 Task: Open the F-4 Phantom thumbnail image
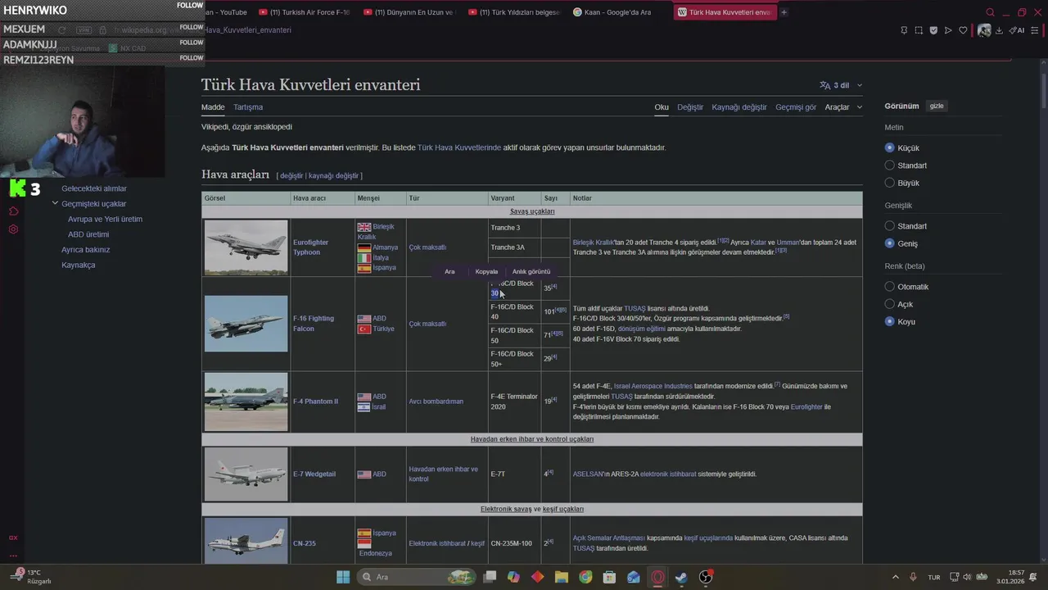pos(246,402)
